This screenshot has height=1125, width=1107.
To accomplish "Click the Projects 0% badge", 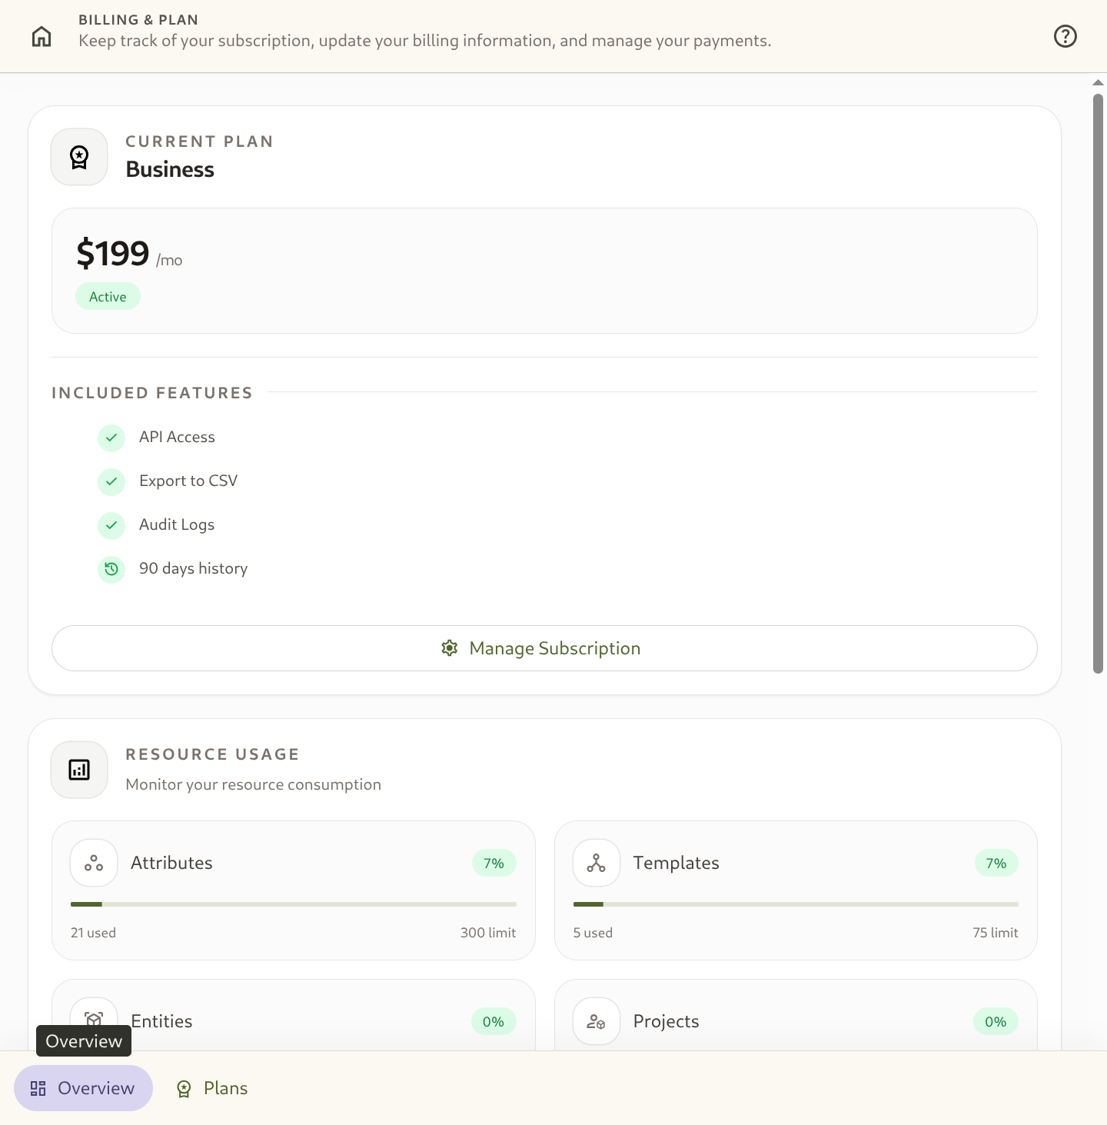I will point(996,1022).
